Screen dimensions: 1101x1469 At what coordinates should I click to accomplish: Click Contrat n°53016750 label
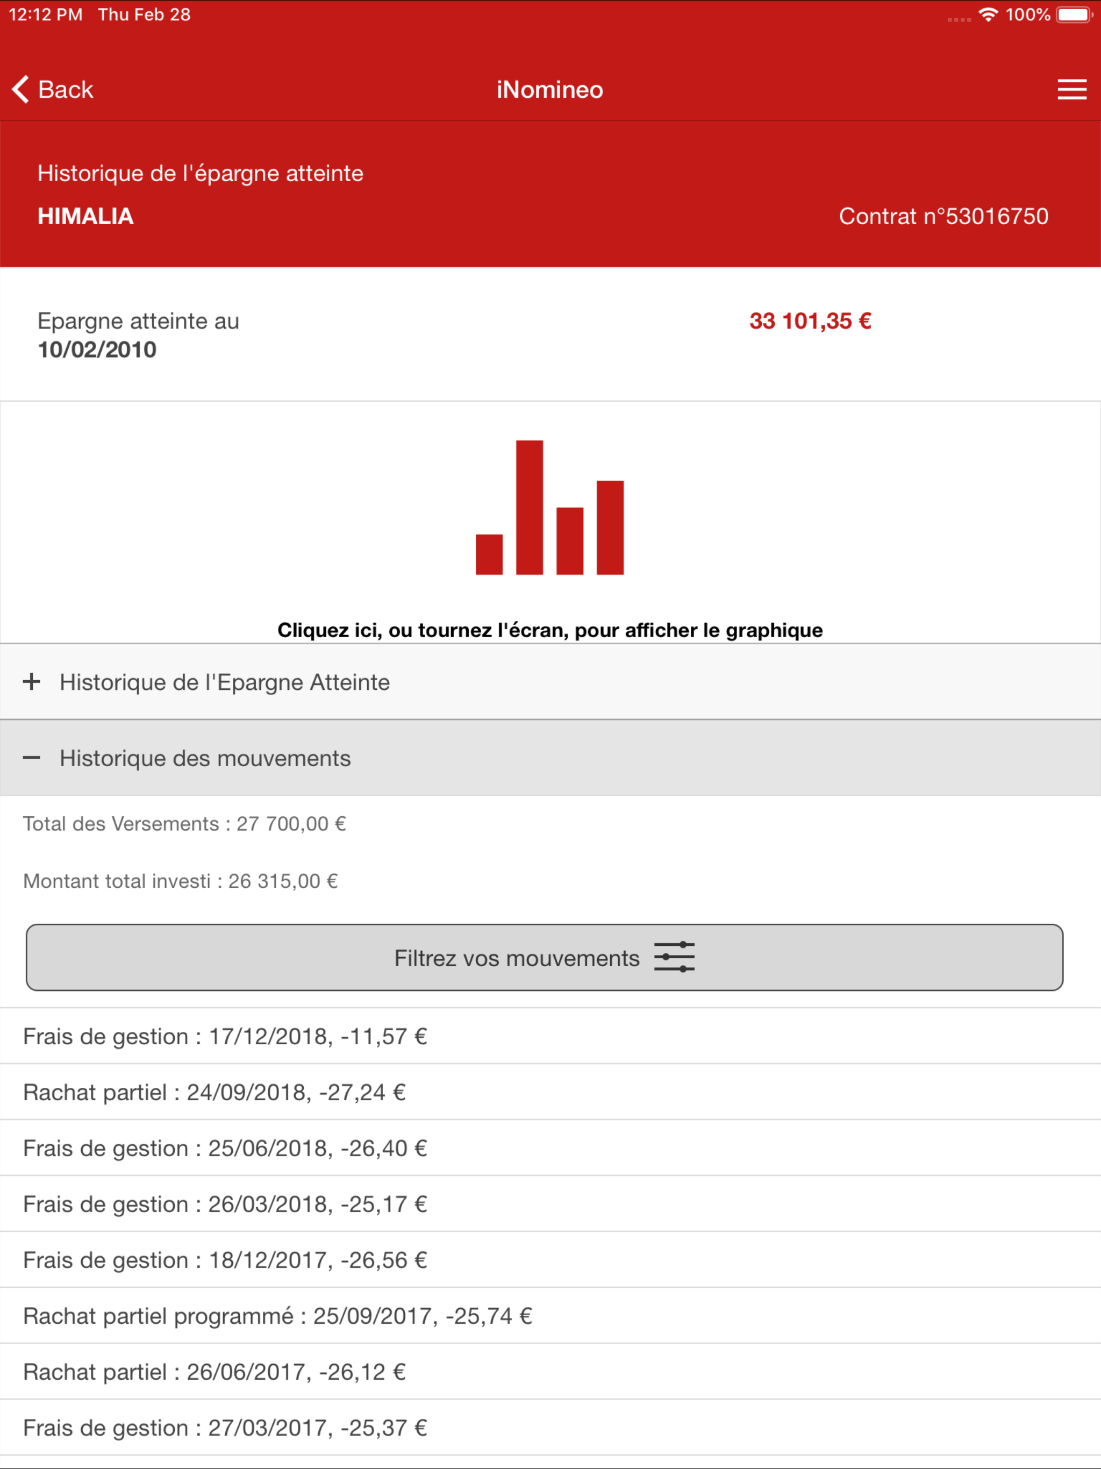click(x=943, y=217)
